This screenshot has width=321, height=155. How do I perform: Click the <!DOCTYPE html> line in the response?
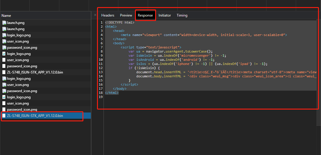pos(120,22)
